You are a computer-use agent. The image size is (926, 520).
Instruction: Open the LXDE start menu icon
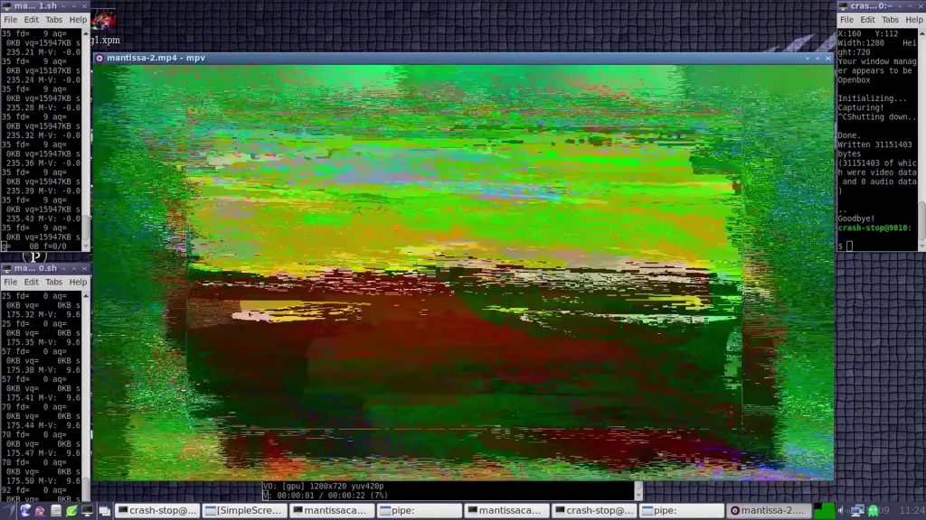tap(8, 511)
